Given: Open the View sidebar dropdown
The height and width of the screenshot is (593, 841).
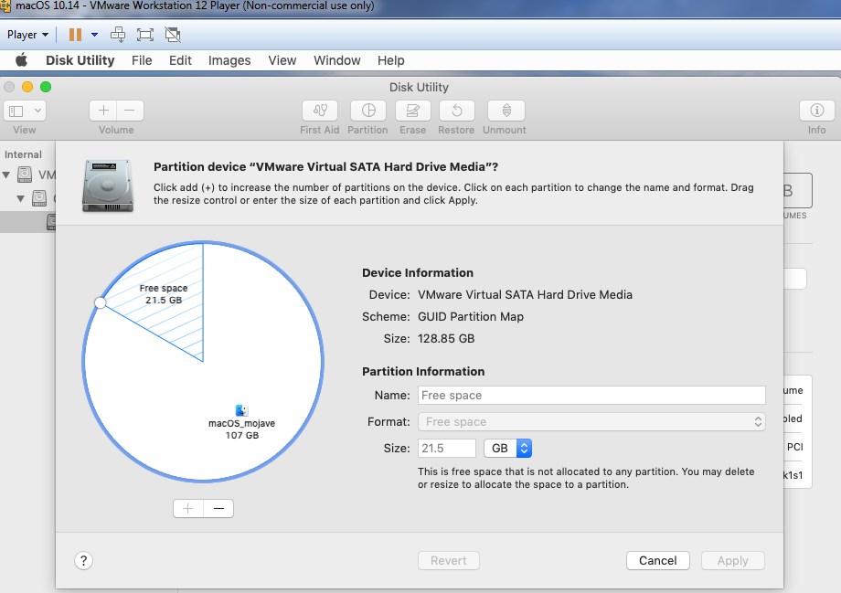Looking at the screenshot, I should point(25,111).
